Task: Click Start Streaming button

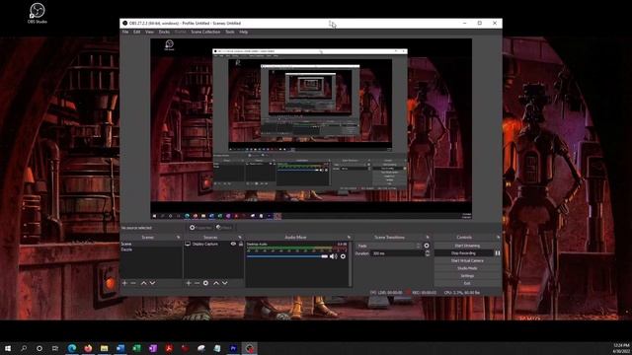Action: (x=467, y=246)
